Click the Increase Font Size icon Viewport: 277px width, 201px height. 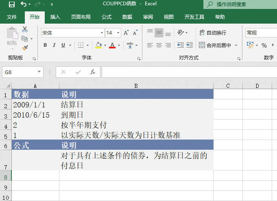click(126, 33)
